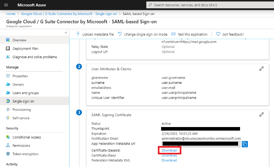Collapse the left sidebar with the chevron
The width and height of the screenshot is (274, 167).
[66, 32]
